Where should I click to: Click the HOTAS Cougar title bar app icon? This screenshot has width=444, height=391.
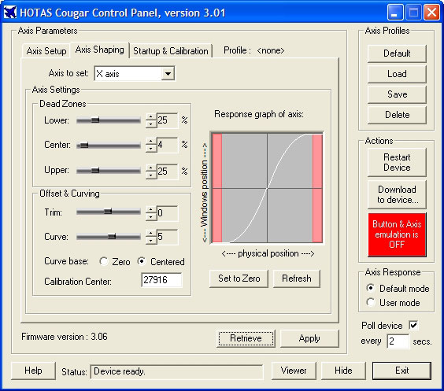[10, 13]
